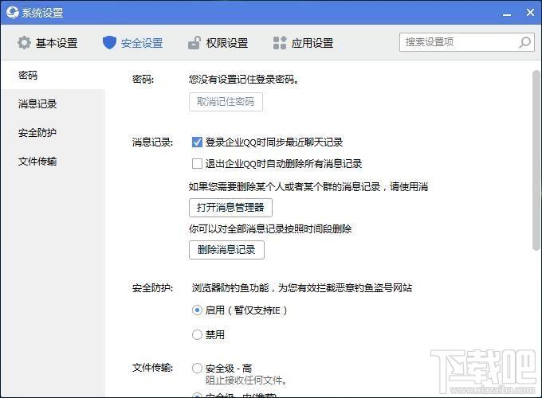Click the 取消记住密码 button
The image size is (542, 398).
pyautogui.click(x=226, y=102)
